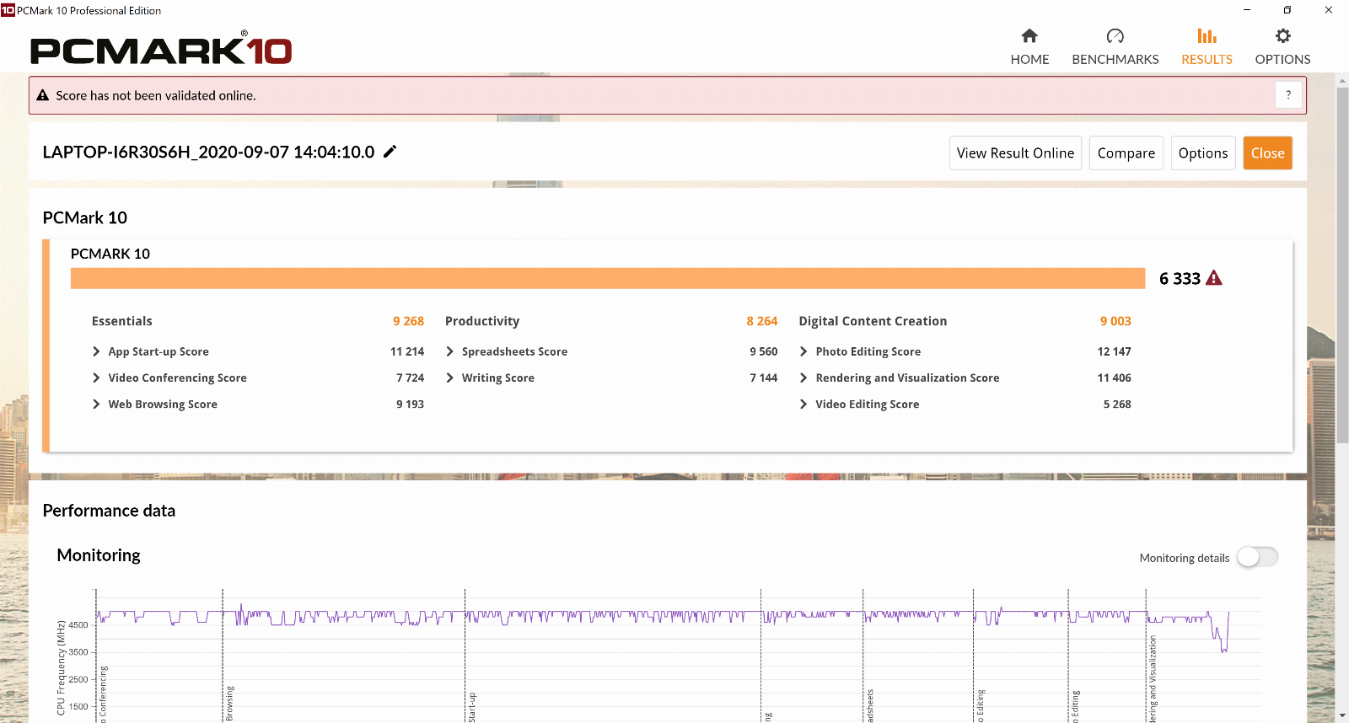
Task: Open the Home section
Action: tap(1029, 46)
